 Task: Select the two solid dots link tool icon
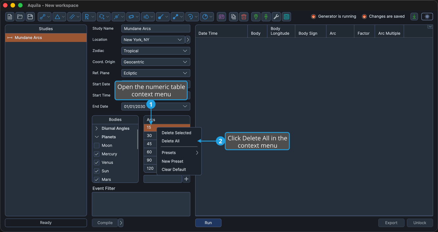tap(176, 17)
